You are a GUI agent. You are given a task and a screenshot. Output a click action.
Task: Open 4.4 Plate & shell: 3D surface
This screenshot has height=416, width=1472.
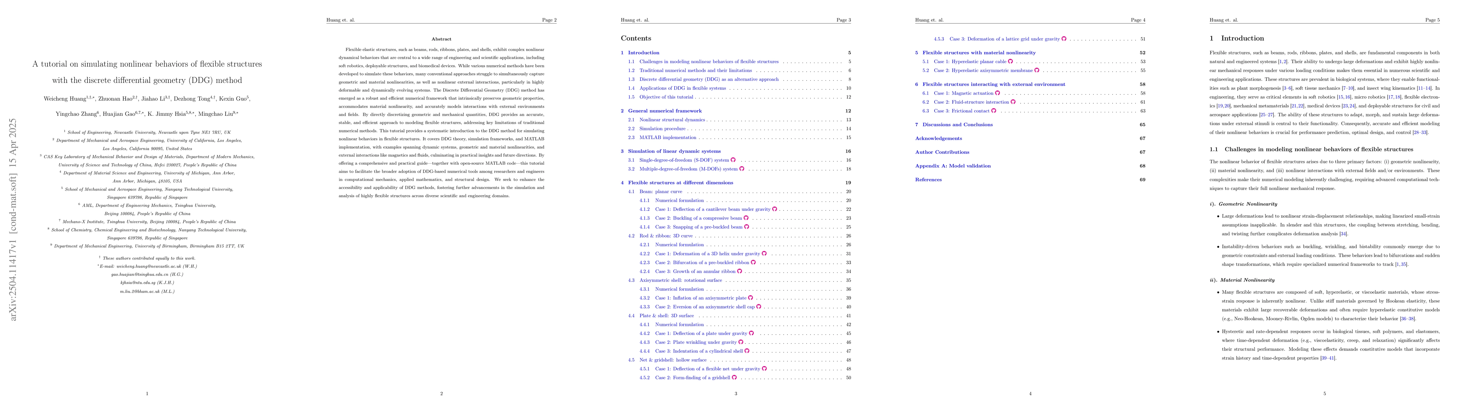pos(661,315)
